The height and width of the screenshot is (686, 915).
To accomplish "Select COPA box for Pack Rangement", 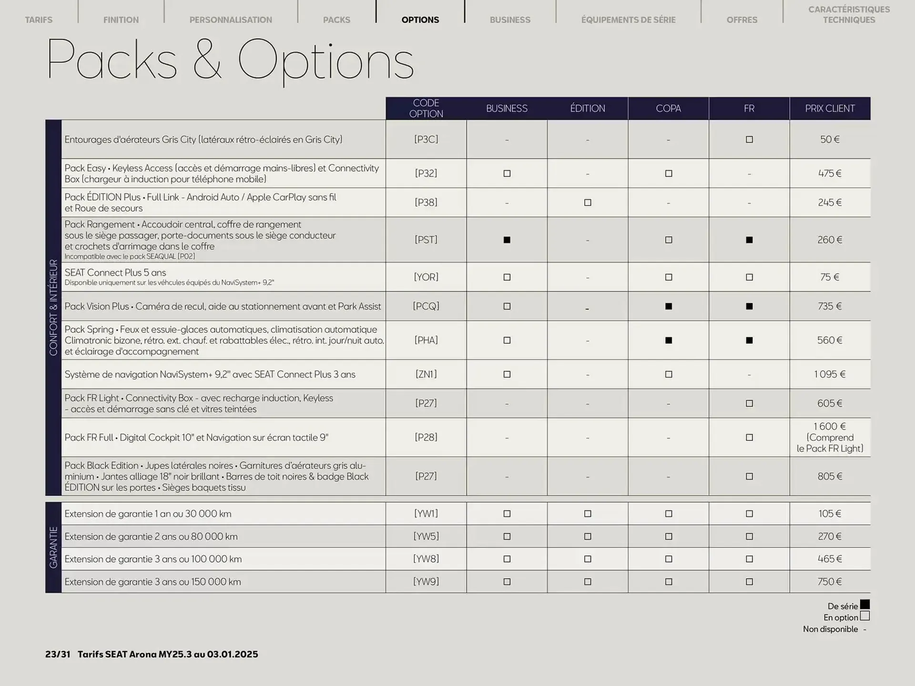I will pyautogui.click(x=669, y=240).
